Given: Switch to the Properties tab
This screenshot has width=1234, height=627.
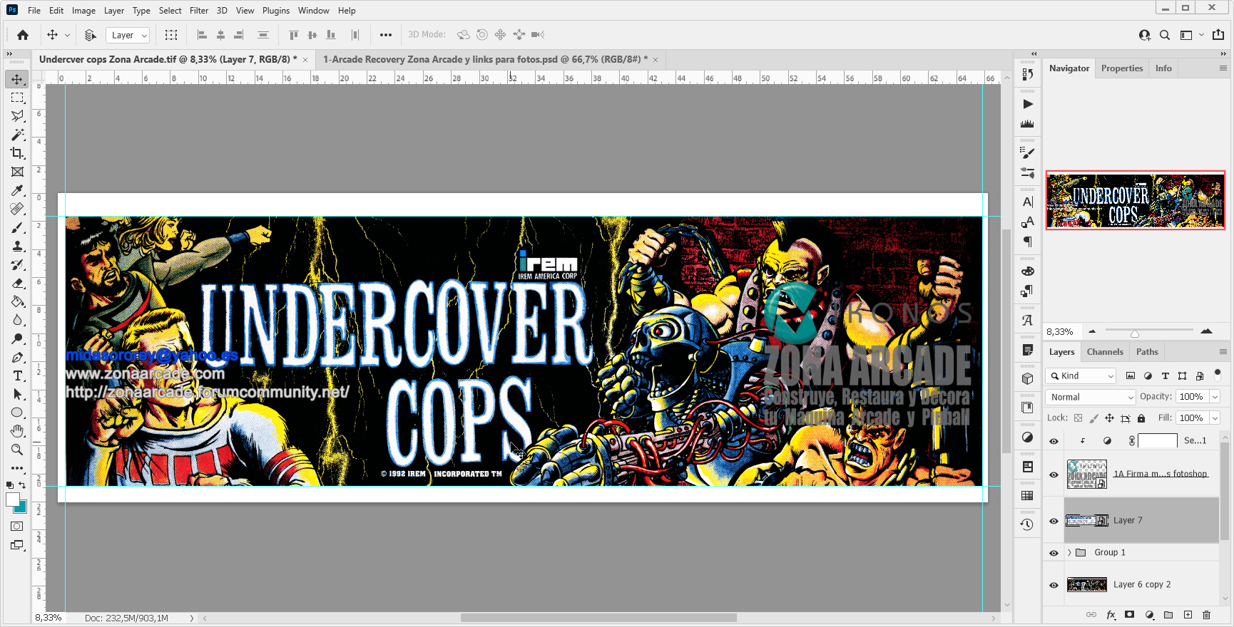Looking at the screenshot, I should [x=1122, y=68].
